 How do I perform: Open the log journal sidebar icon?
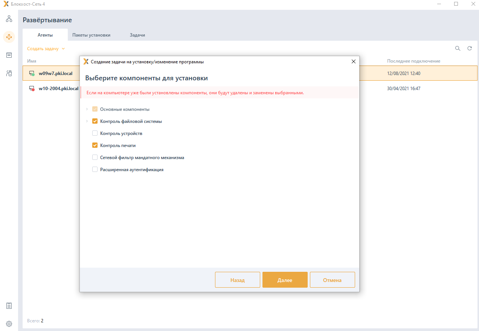(9, 306)
